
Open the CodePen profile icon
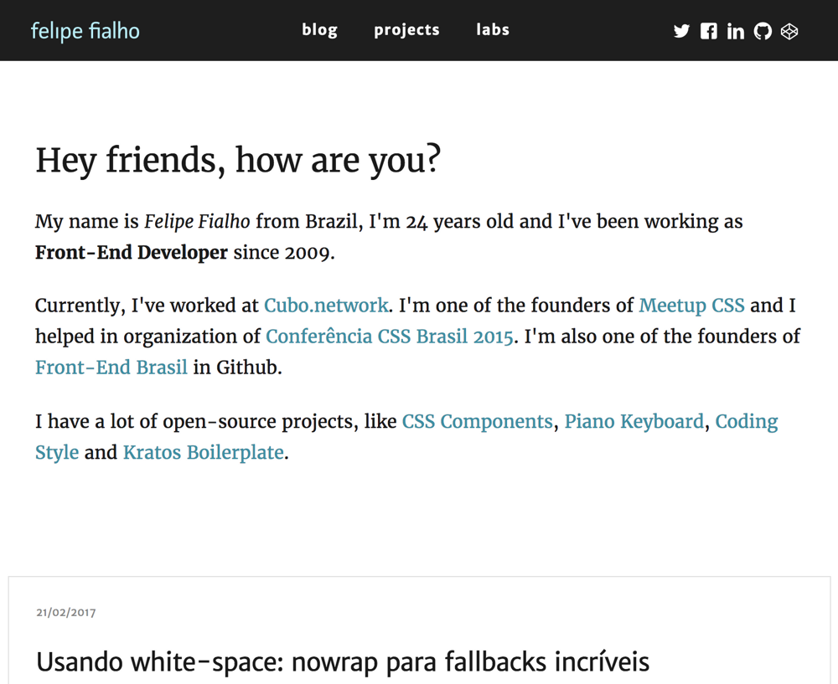click(789, 32)
